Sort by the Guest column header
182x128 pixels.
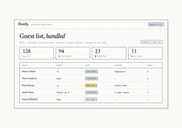[x=25, y=65]
